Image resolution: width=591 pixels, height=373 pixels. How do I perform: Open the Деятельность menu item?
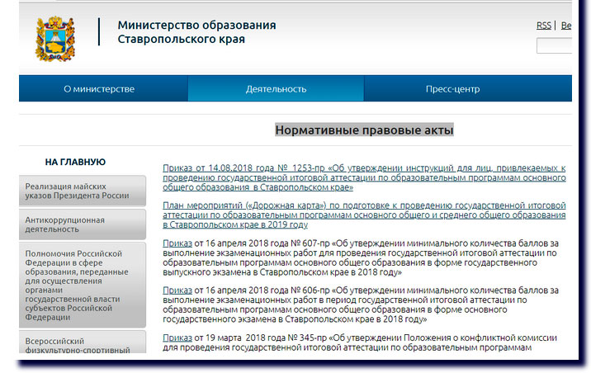pos(276,89)
